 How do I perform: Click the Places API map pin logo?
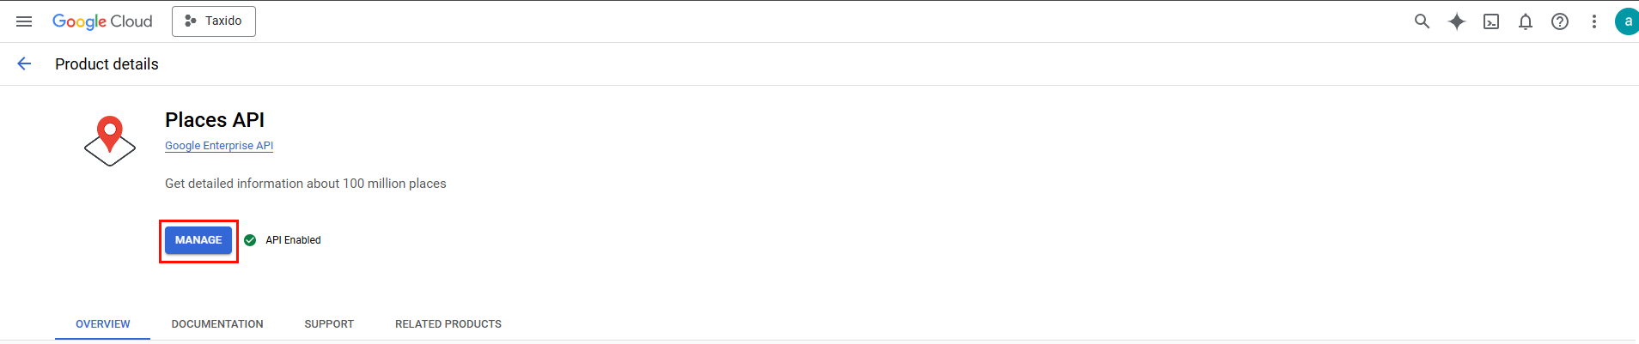click(110, 141)
